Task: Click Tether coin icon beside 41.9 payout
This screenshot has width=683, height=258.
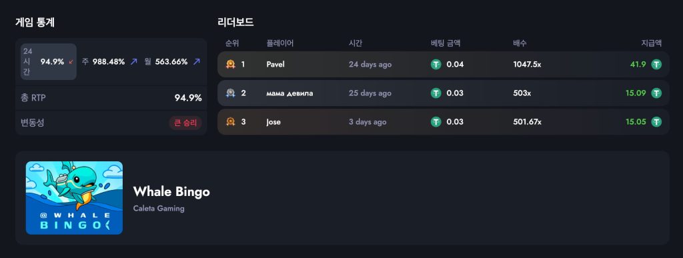Action: tap(656, 65)
